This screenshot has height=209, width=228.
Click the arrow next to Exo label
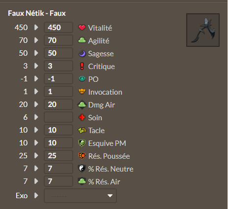pyautogui.click(x=36, y=196)
